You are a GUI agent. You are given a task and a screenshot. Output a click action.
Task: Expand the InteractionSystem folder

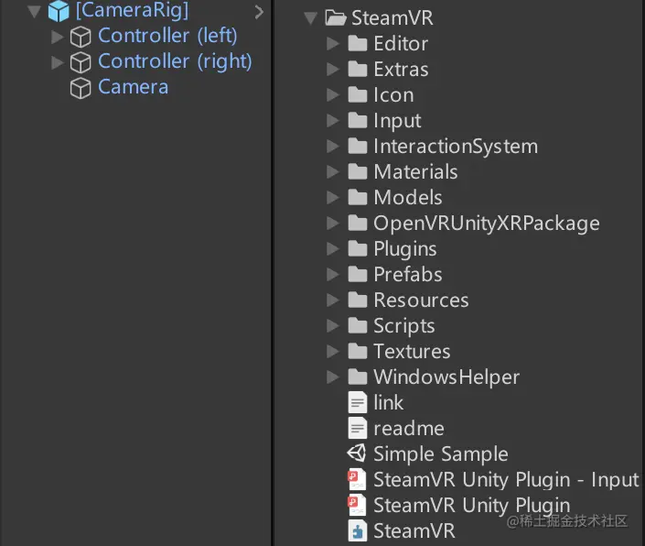[333, 147]
